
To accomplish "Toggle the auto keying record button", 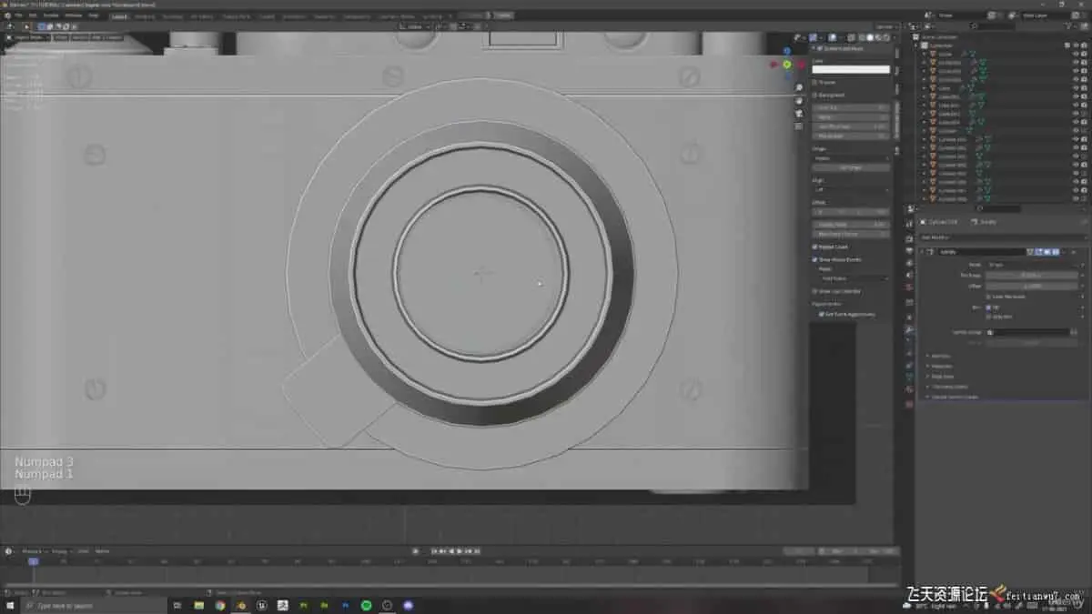I will click(416, 550).
